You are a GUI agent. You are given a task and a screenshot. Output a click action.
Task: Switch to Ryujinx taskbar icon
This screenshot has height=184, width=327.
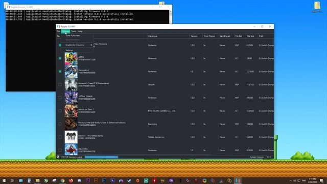pyautogui.click(x=238, y=180)
